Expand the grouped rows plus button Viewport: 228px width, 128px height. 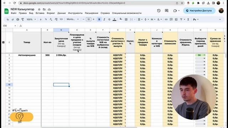[x=3, y=42]
